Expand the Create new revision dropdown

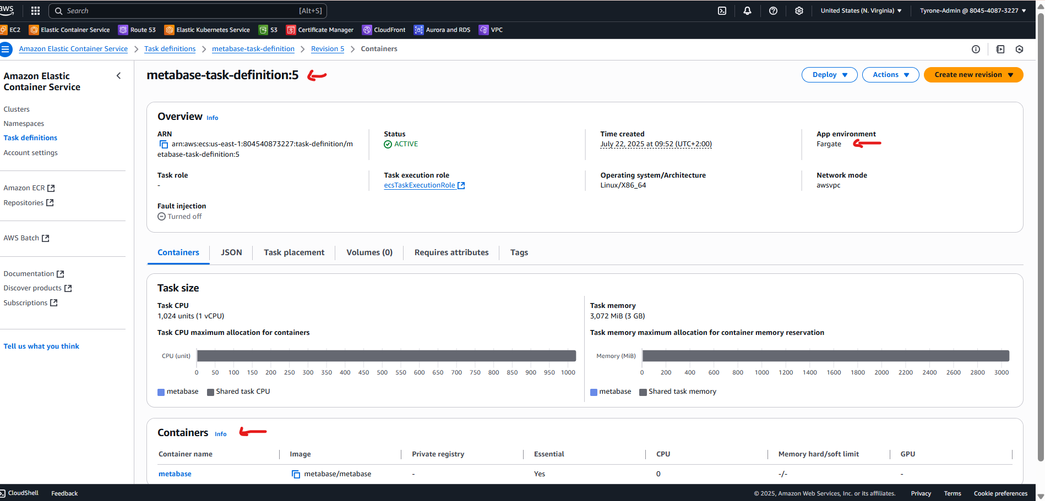click(x=973, y=74)
